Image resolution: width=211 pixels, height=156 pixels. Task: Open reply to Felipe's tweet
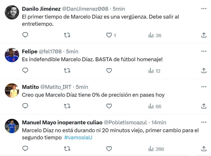(25, 70)
